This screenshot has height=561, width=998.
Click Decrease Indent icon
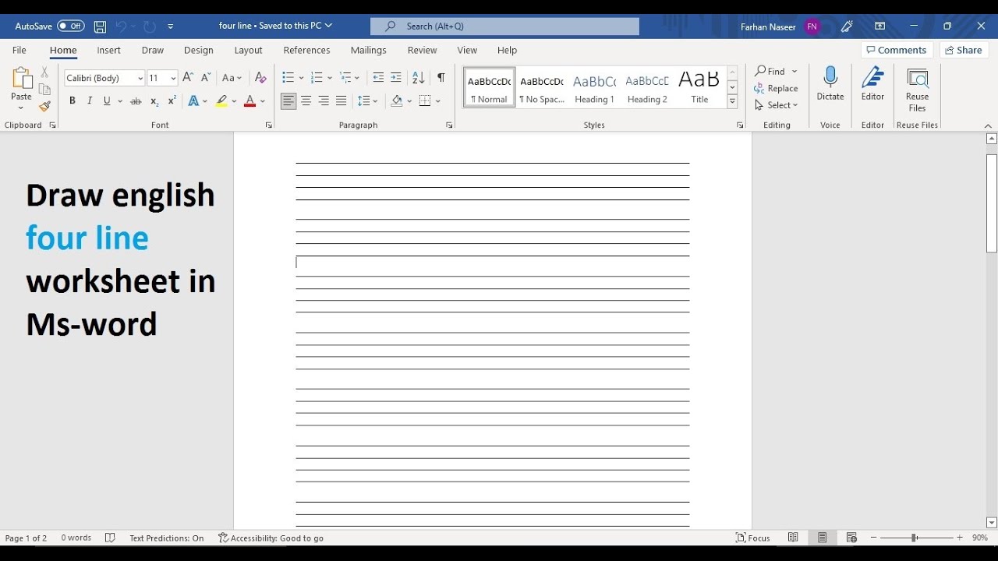click(x=378, y=78)
